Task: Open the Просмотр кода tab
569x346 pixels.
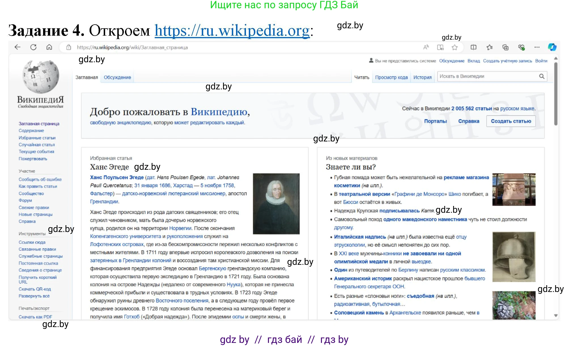Action: click(x=391, y=77)
